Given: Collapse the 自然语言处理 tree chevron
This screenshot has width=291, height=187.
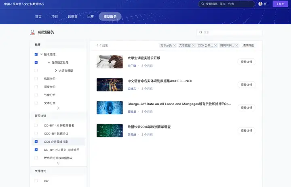Looking at the screenshot, I should click(x=48, y=62).
